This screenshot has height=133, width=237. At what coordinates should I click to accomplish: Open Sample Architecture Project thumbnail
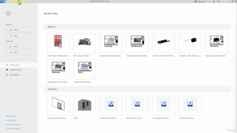[x=137, y=43]
